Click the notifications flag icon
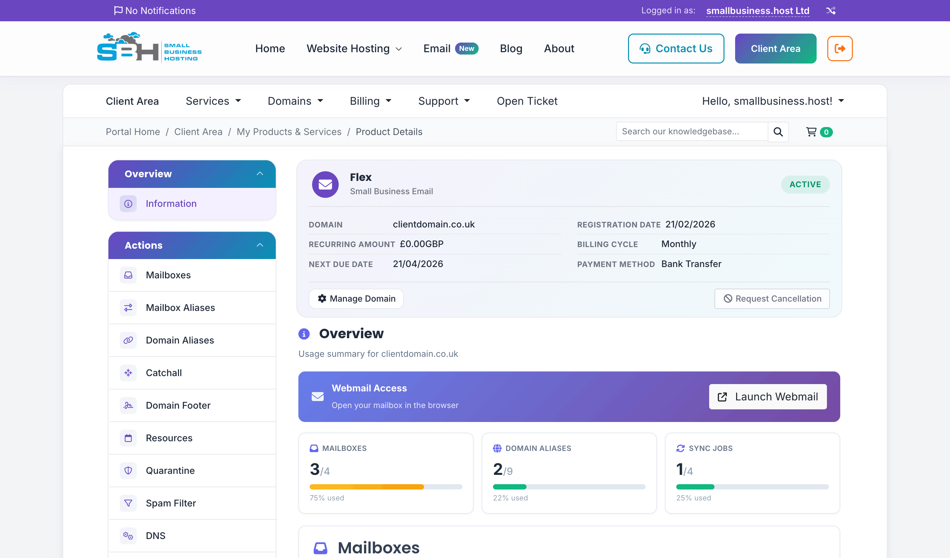Viewport: 950px width, 558px height. pyautogui.click(x=118, y=10)
